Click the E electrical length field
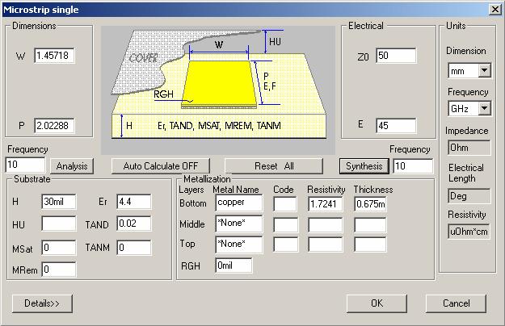The width and height of the screenshot is (505, 326). tap(396, 125)
